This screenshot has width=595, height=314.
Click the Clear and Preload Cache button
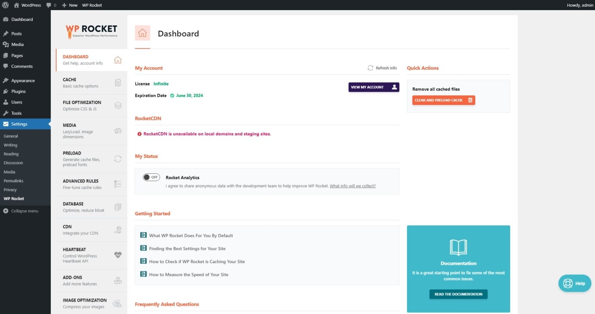point(443,100)
